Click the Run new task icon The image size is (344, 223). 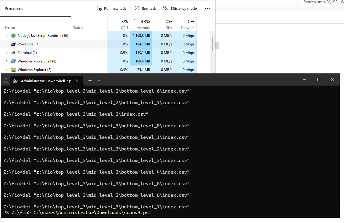(x=99, y=8)
